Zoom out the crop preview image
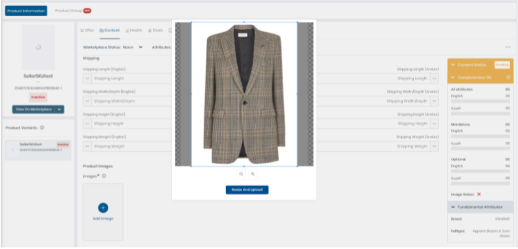 (x=241, y=175)
